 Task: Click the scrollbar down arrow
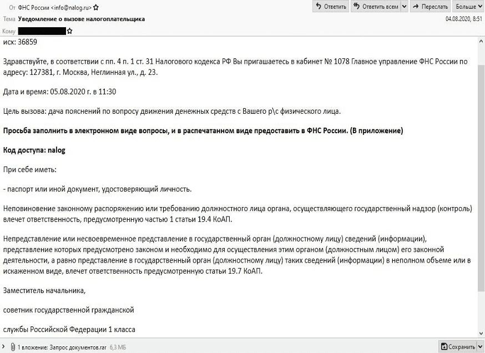click(481, 333)
